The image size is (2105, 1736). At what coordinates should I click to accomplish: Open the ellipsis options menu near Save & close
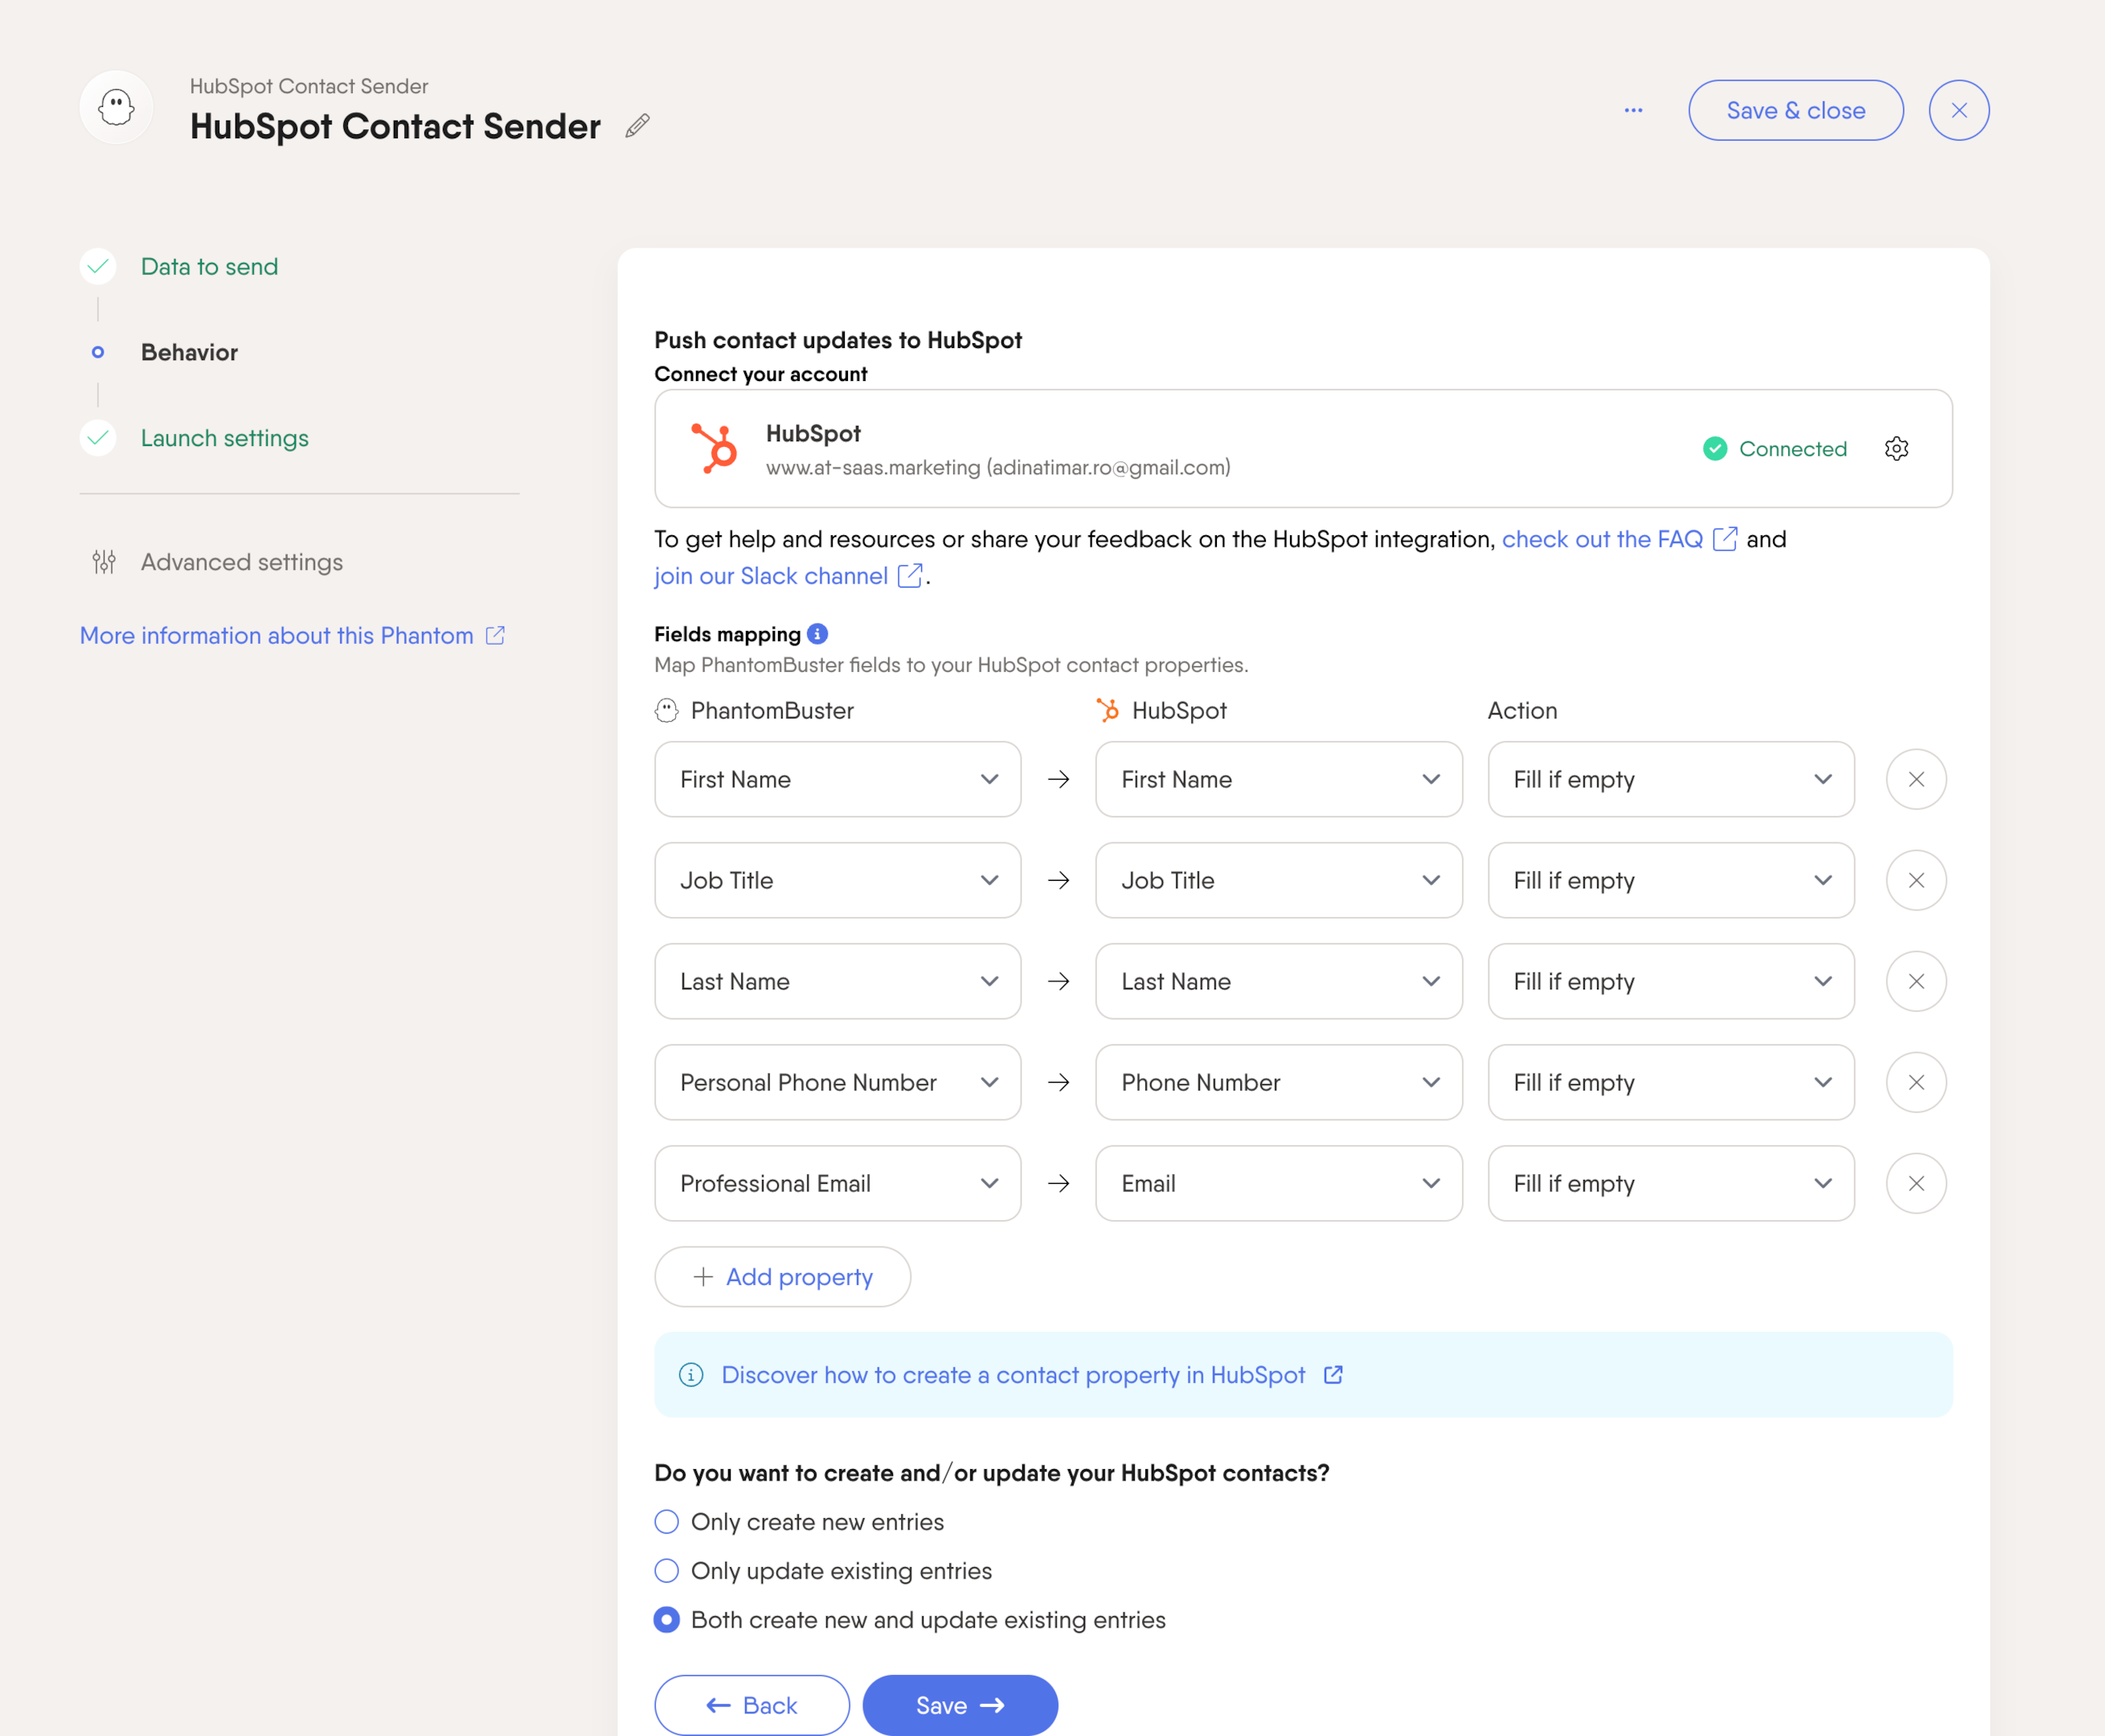tap(1633, 110)
